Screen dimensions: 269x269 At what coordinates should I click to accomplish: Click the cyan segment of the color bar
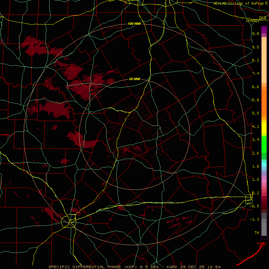[x=264, y=164]
